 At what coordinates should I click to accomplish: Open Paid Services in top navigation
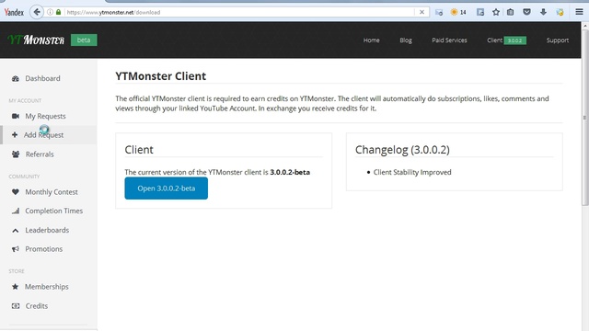pos(449,40)
